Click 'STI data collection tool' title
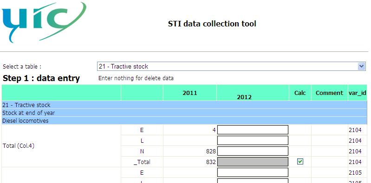Viewport: 371px width, 183px height. click(212, 24)
